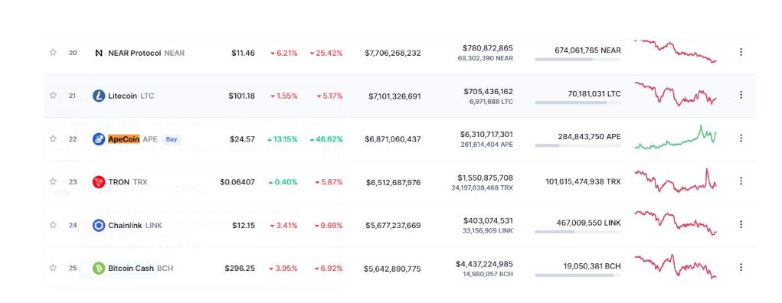Toggle watchlist star for Bitcoin Cash

53,268
